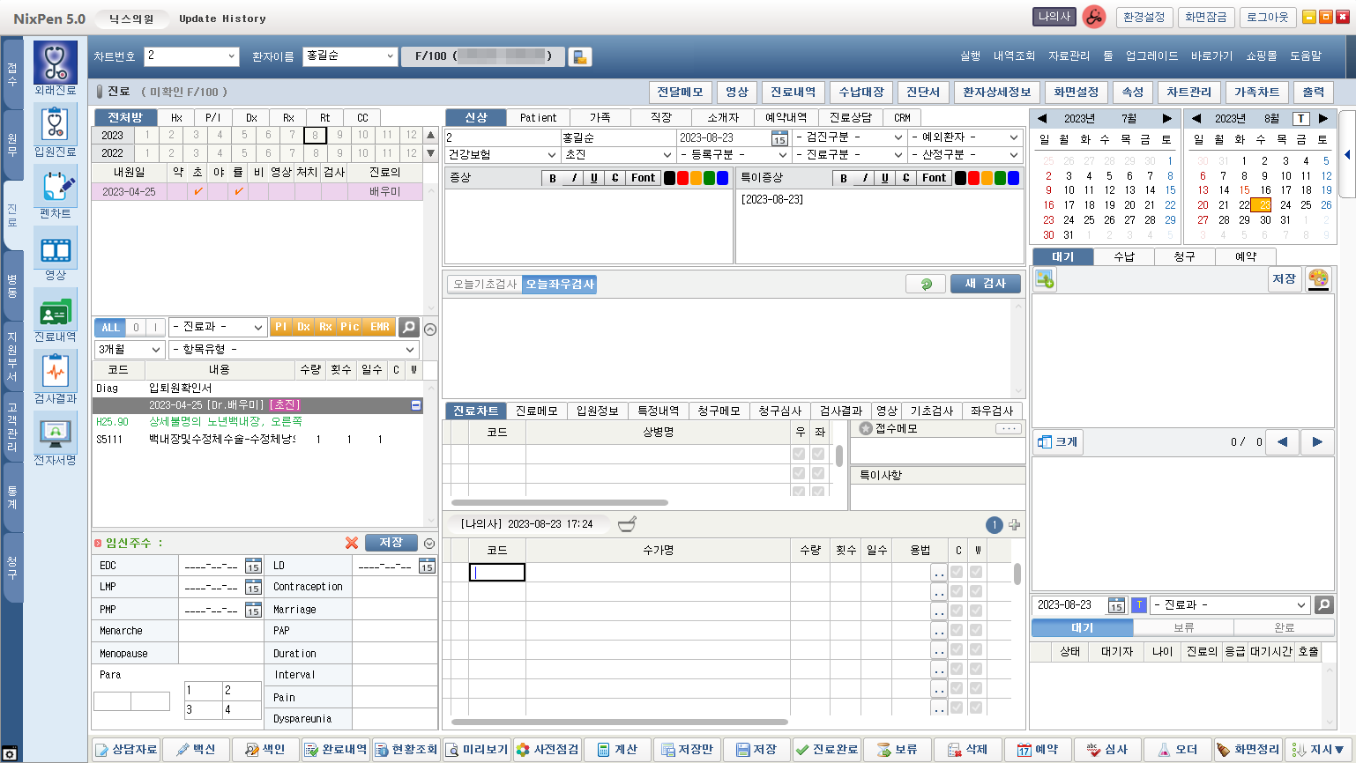Toggle the C checkbox in first prescription row

957,573
